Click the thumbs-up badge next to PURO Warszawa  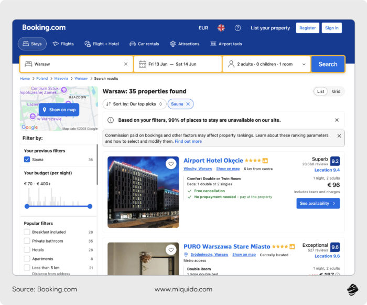pos(292,247)
